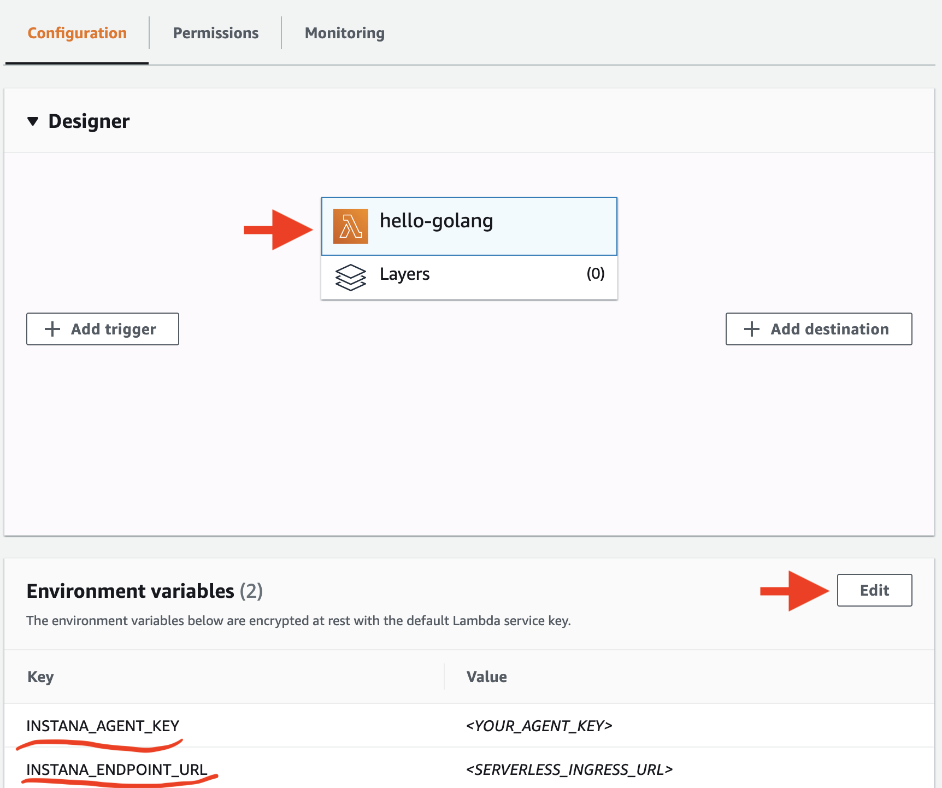Select the INSTANA_AGENT_KEY variable row
Screen dimensions: 942x788
point(103,726)
